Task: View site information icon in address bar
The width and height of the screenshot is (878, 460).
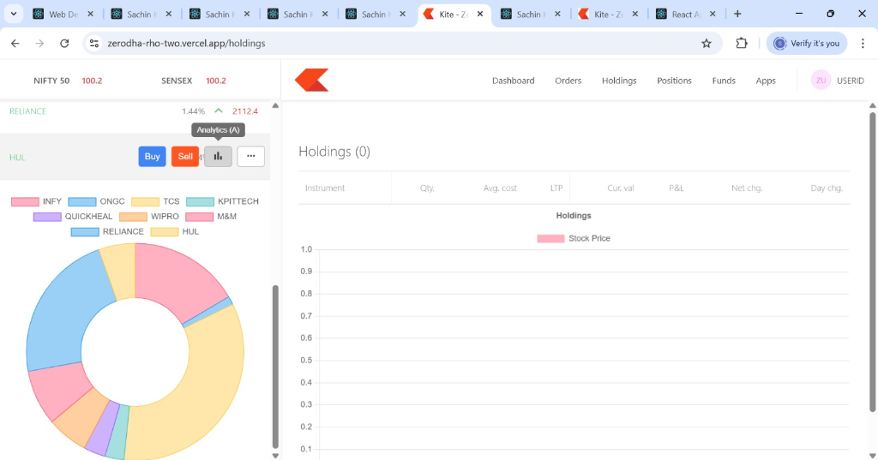Action: (x=94, y=43)
